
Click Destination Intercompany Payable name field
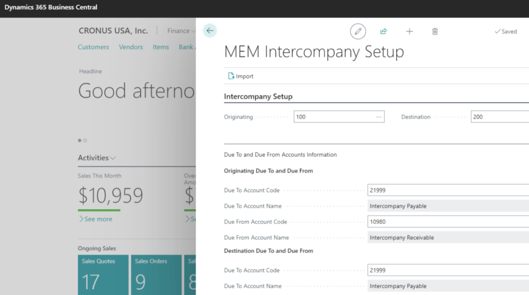pyautogui.click(x=448, y=286)
